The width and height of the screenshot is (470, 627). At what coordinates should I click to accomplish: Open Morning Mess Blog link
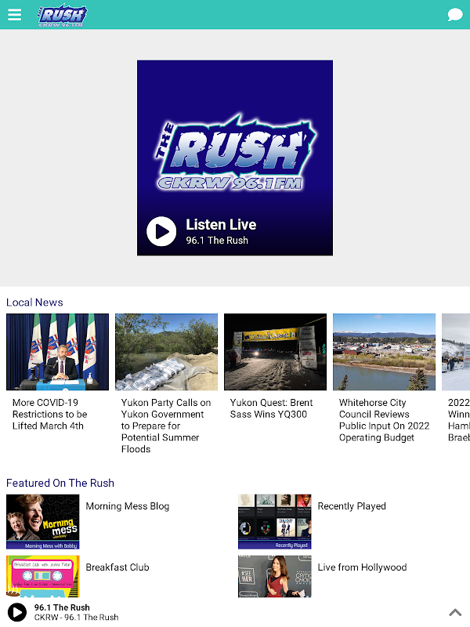128,506
